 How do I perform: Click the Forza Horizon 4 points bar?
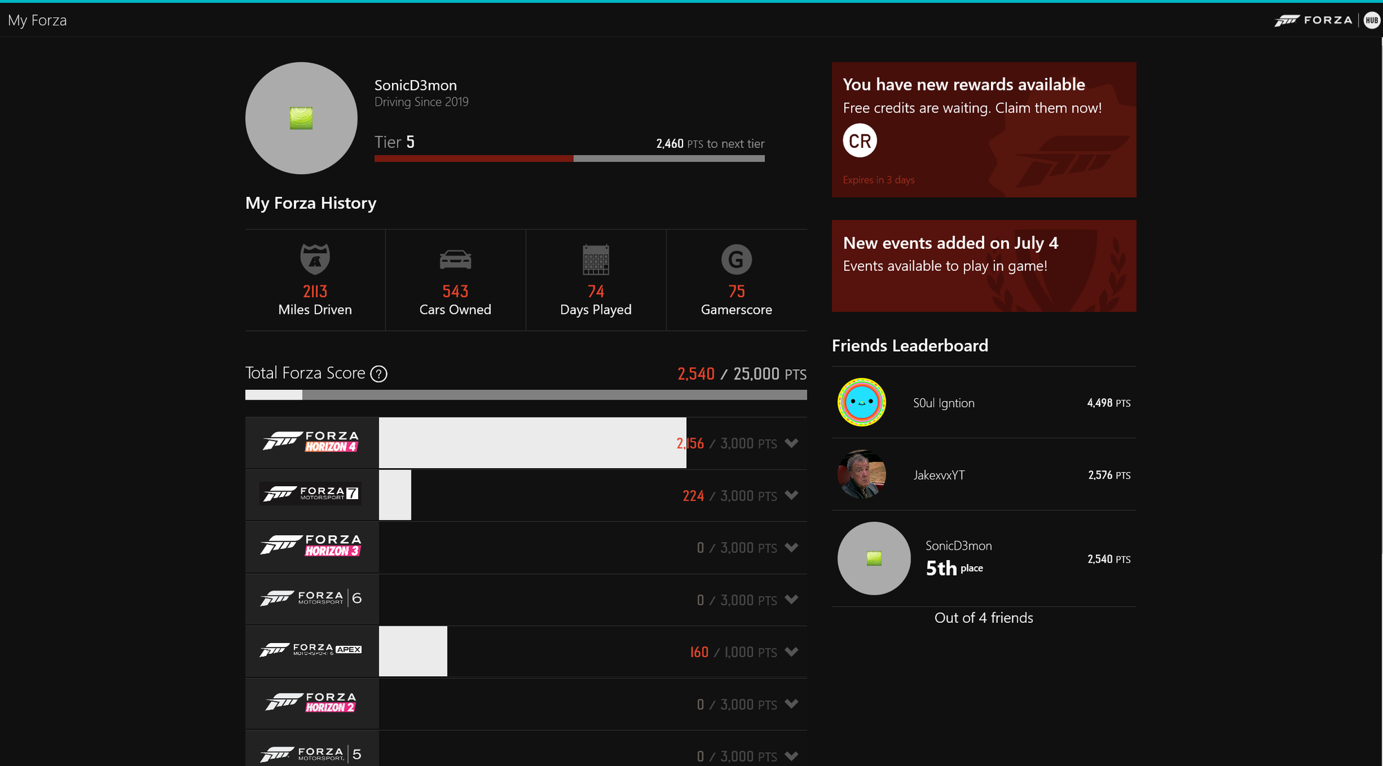[532, 442]
